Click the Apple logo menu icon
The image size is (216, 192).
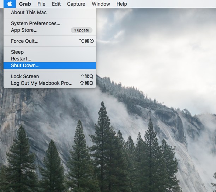click(10, 4)
